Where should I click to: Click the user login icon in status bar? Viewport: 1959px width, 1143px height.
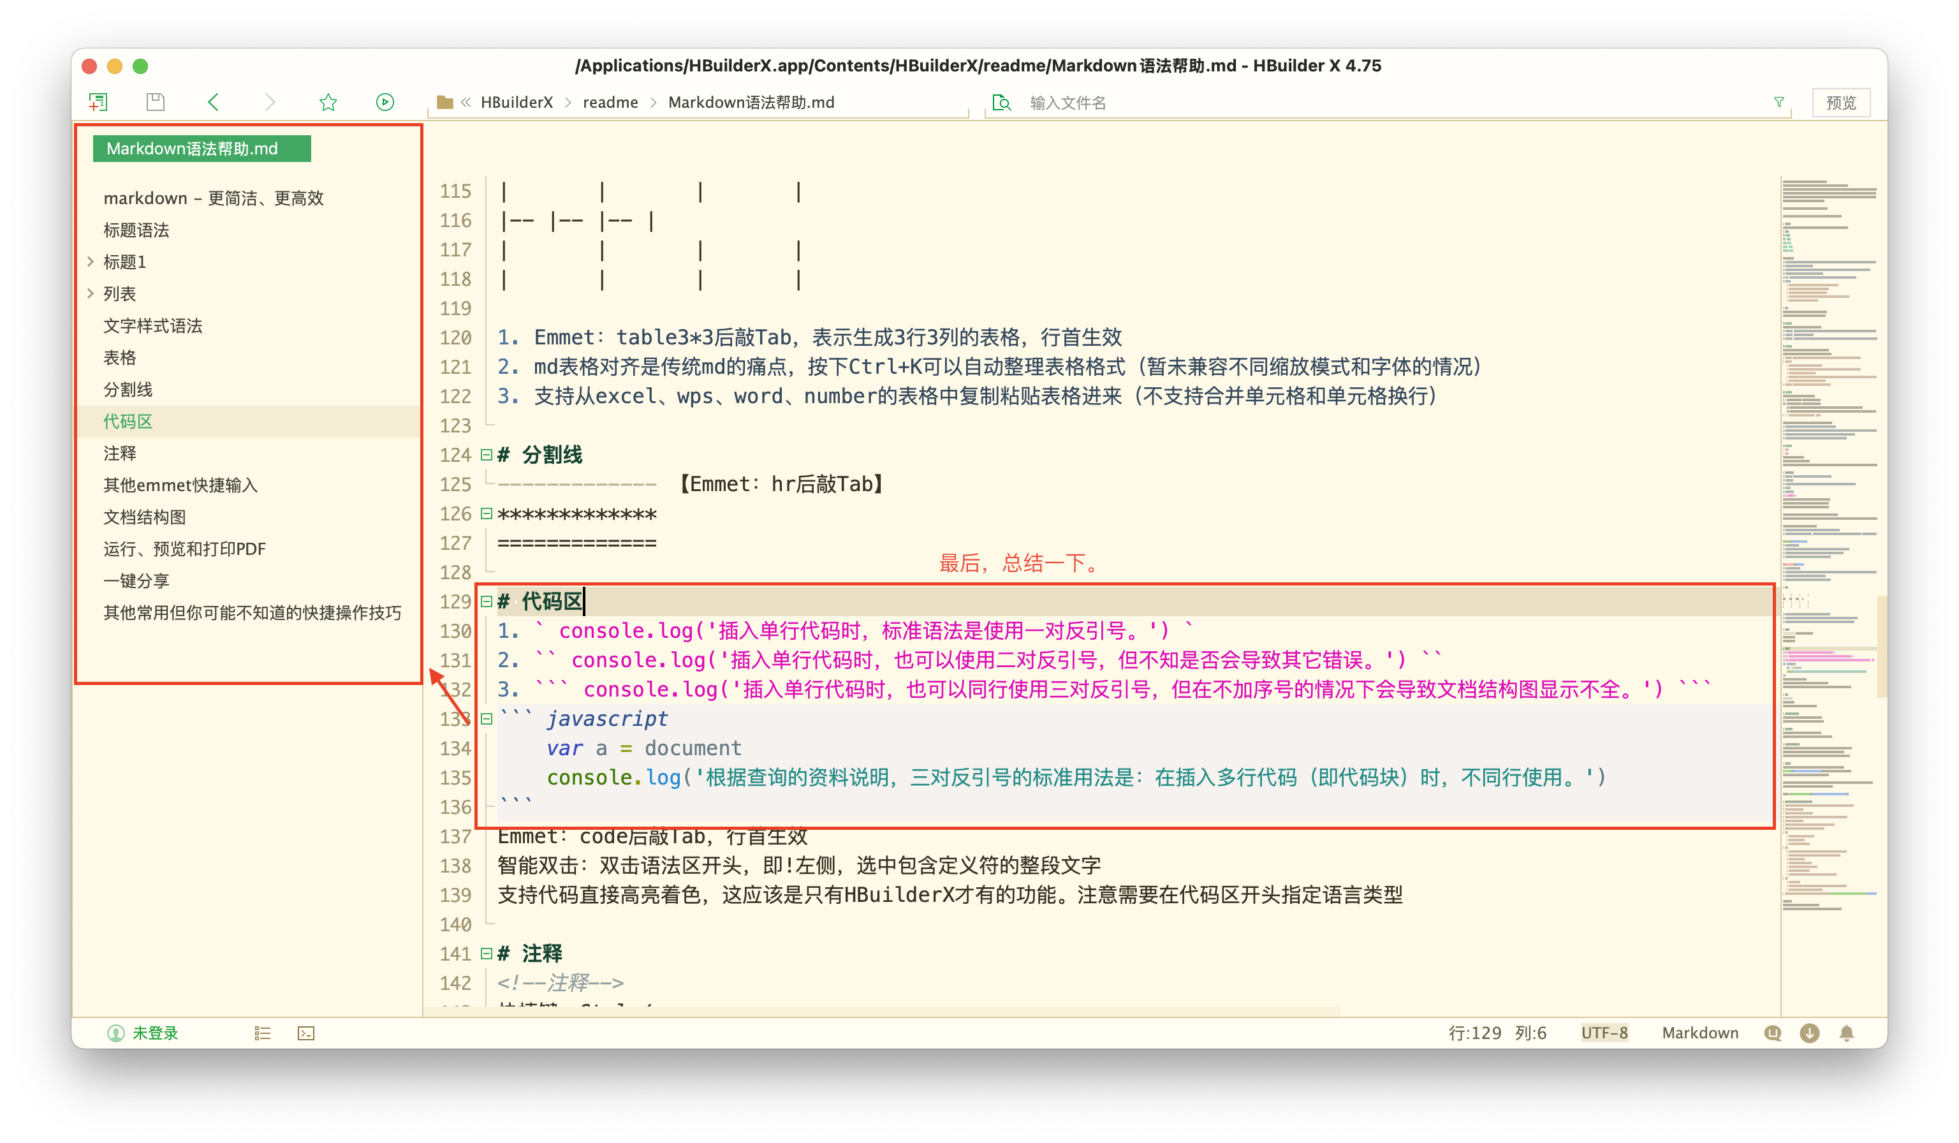click(x=116, y=1033)
